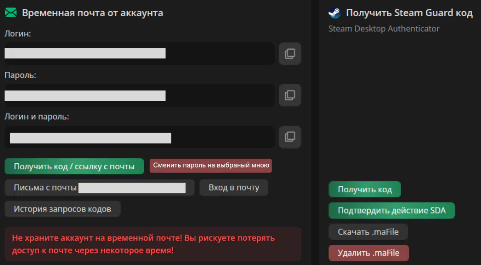Click the Логин: label
This screenshot has height=265, width=481.
(x=17, y=34)
